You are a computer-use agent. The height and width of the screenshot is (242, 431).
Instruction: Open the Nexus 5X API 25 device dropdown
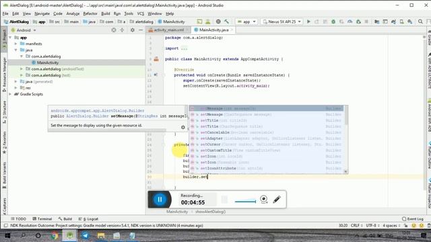tap(281, 22)
